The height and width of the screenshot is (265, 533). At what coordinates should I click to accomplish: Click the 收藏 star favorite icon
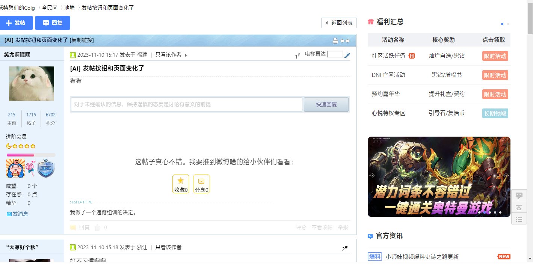click(181, 184)
